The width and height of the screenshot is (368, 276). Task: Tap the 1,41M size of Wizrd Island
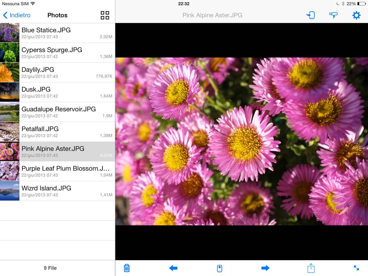tap(106, 195)
